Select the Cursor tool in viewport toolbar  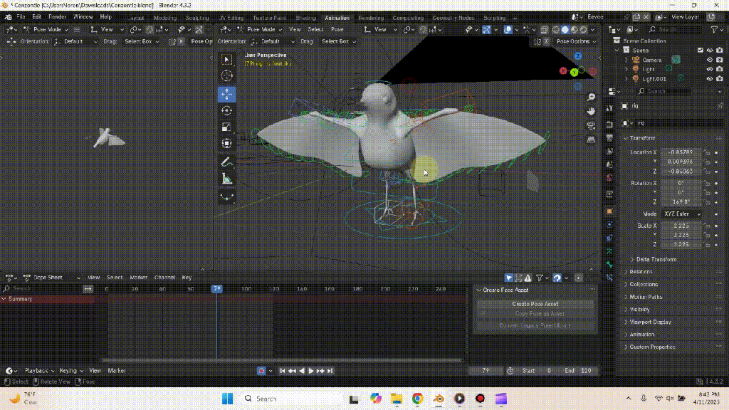pyautogui.click(x=227, y=76)
